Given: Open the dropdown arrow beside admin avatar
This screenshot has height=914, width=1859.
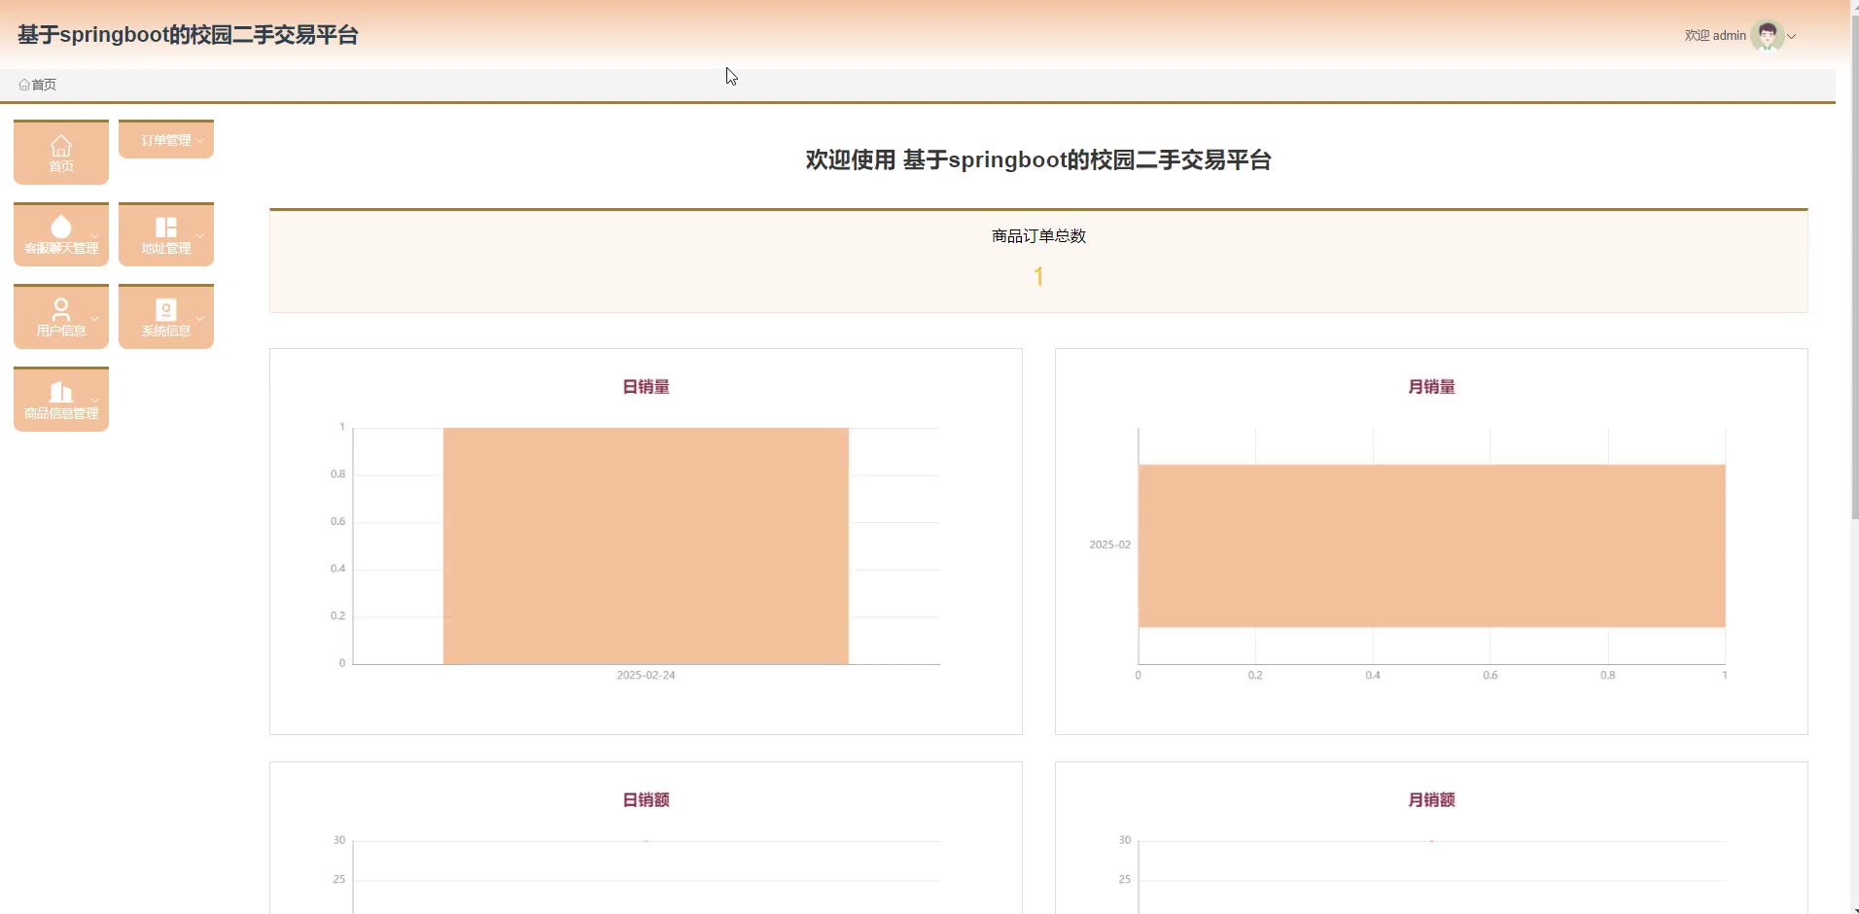Looking at the screenshot, I should (x=1791, y=36).
